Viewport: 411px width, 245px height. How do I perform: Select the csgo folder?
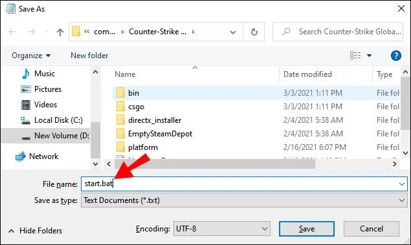pyautogui.click(x=136, y=107)
